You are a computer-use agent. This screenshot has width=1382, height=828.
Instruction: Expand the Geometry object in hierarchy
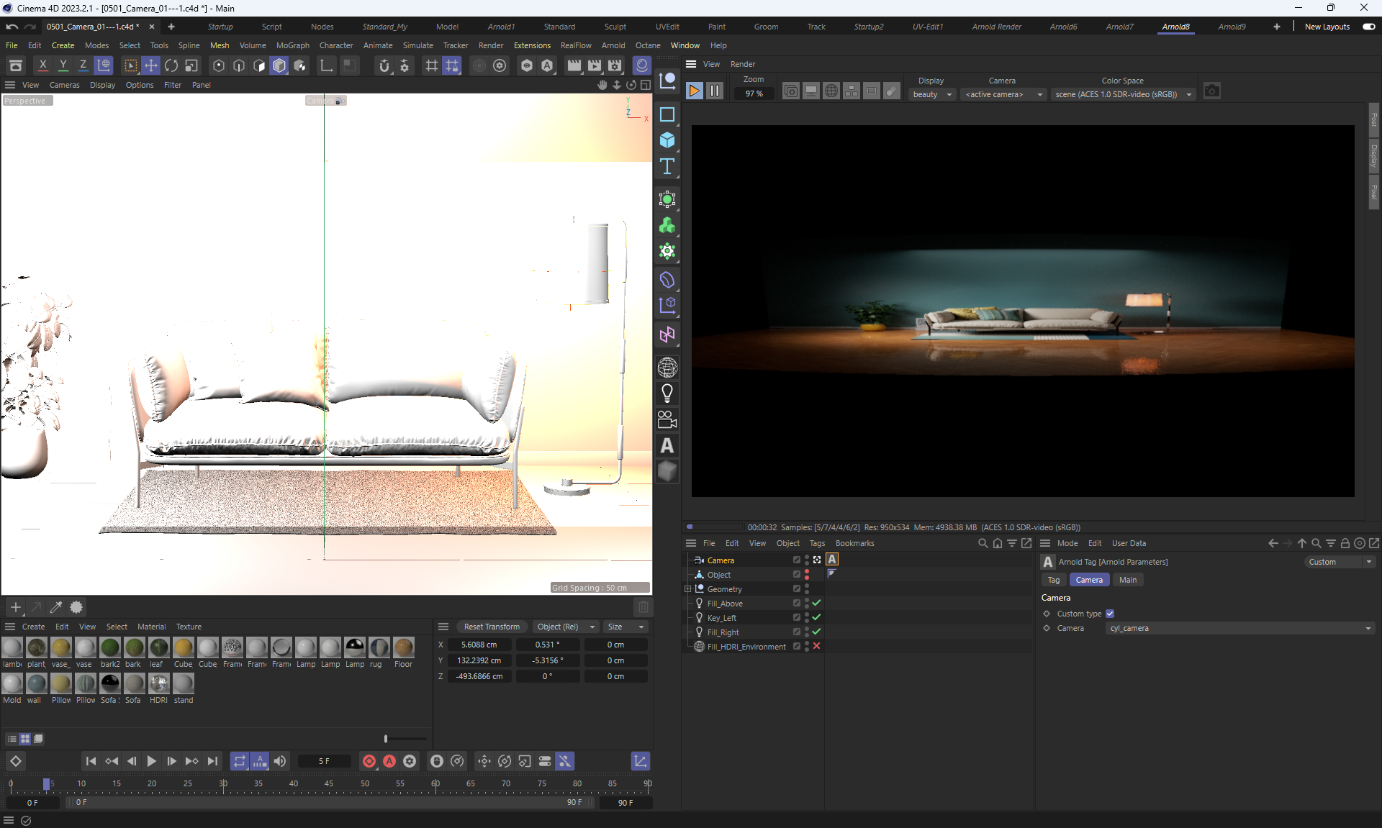tap(688, 589)
